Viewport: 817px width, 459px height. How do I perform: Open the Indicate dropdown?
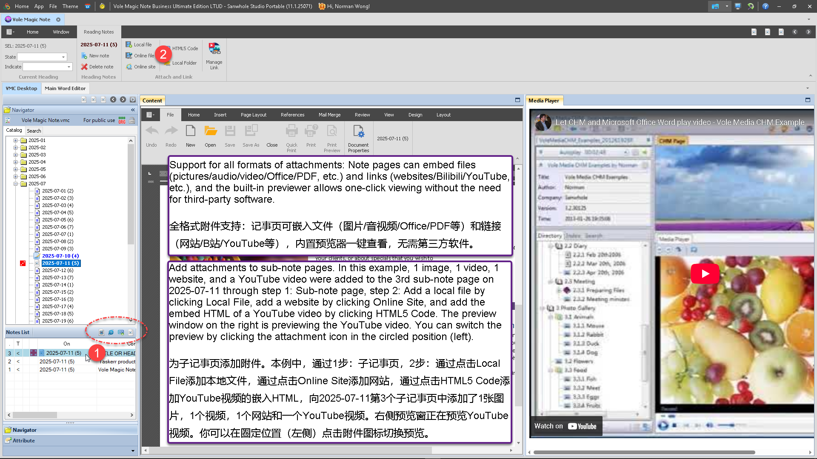[x=69, y=67]
